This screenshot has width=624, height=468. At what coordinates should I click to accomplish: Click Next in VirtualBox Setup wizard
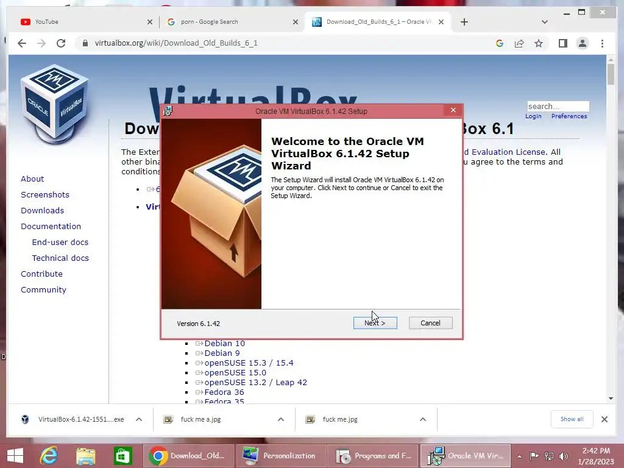pos(375,323)
